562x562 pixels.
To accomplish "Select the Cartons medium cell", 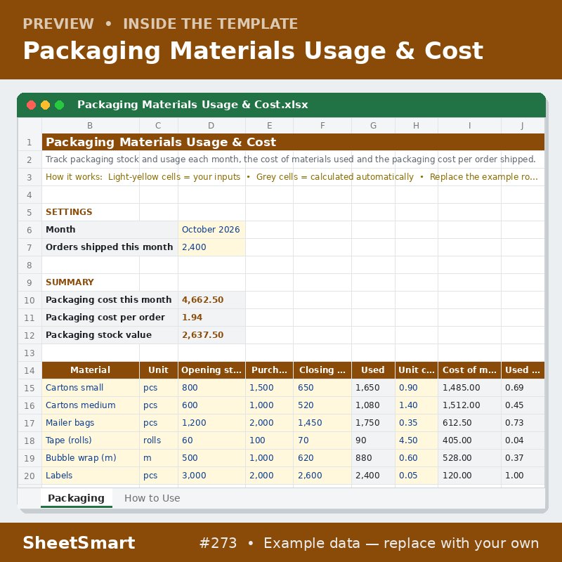I will pos(91,405).
